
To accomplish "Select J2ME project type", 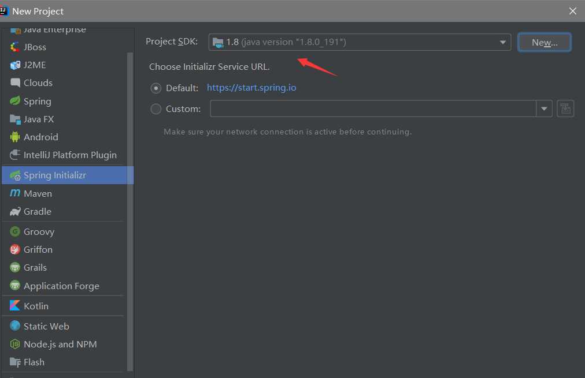I will [65, 65].
